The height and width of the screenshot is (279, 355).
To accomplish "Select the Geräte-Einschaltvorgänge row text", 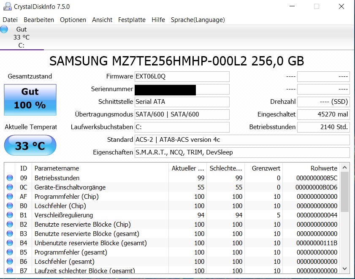I will [70, 187].
